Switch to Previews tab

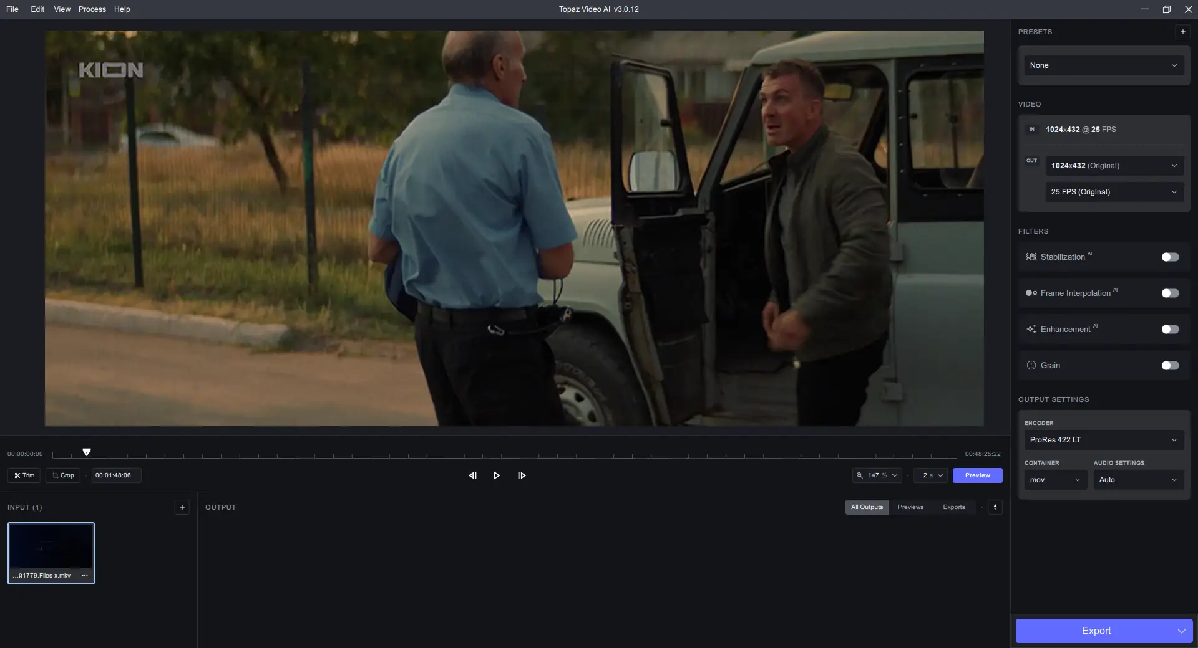pos(910,507)
